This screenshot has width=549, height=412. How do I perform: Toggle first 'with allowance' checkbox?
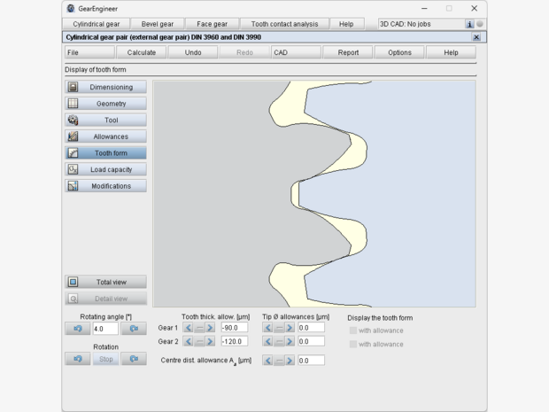353,330
